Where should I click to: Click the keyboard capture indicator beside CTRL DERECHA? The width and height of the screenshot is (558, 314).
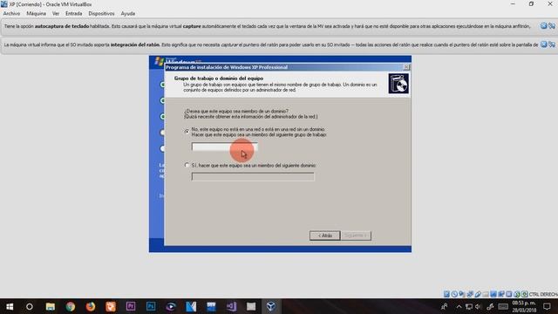[525, 294]
